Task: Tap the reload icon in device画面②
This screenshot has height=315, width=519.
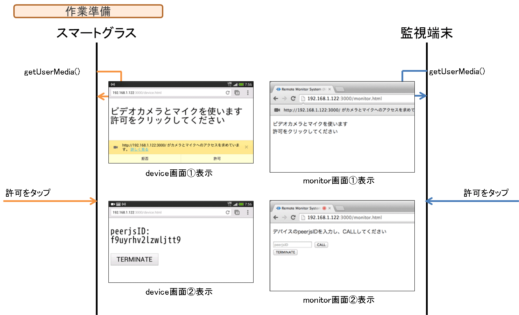Action: 228,212
